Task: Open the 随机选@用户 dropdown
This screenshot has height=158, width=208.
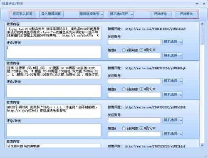Action: [121, 14]
